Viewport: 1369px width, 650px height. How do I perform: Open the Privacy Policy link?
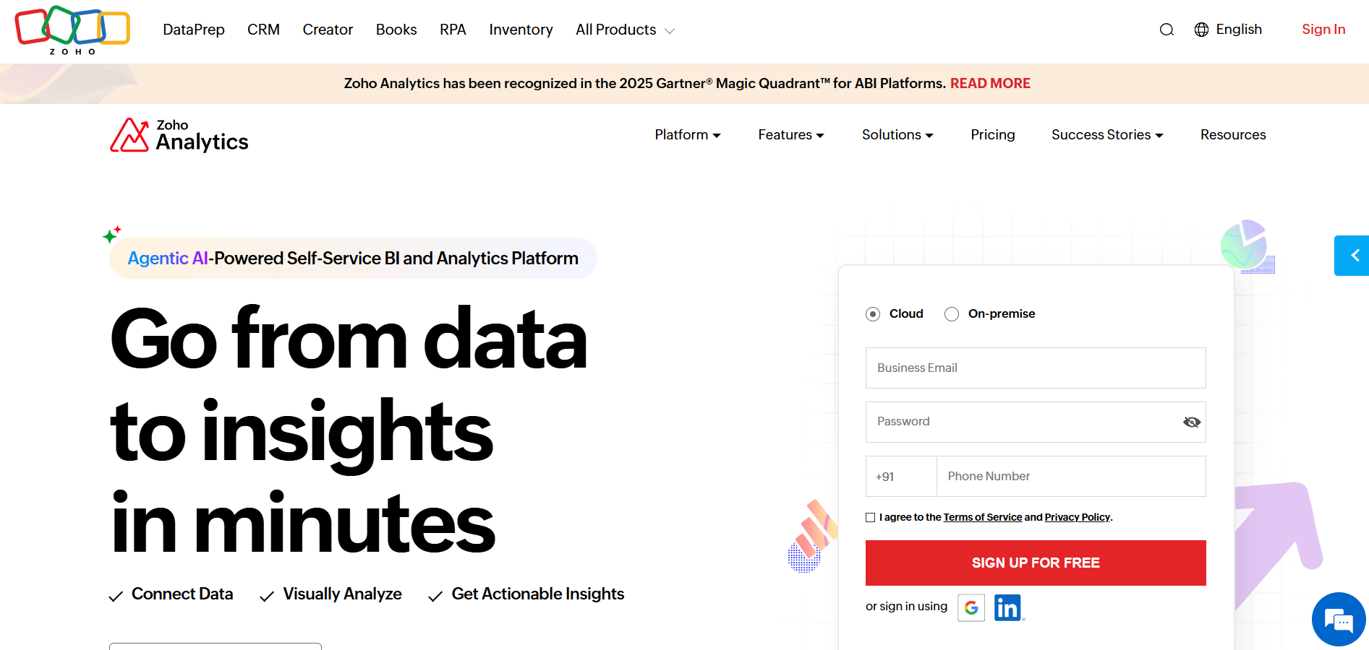point(1077,518)
